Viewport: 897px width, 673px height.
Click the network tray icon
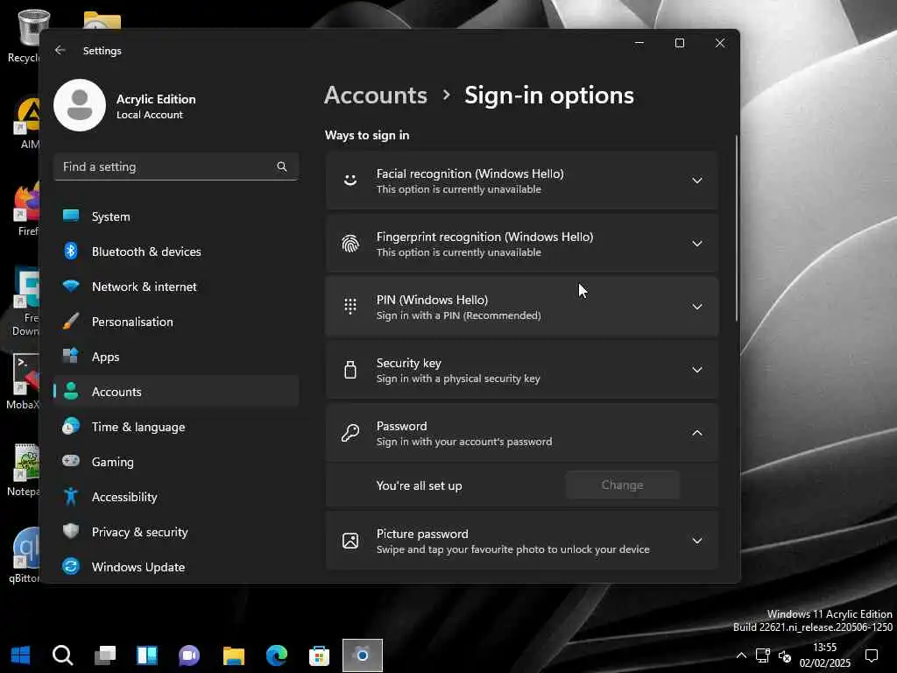click(763, 655)
